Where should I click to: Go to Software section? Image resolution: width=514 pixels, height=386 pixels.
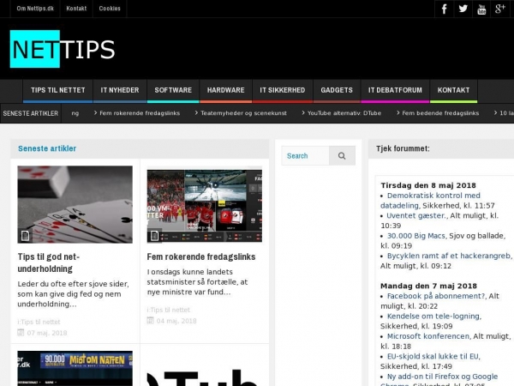(x=173, y=90)
